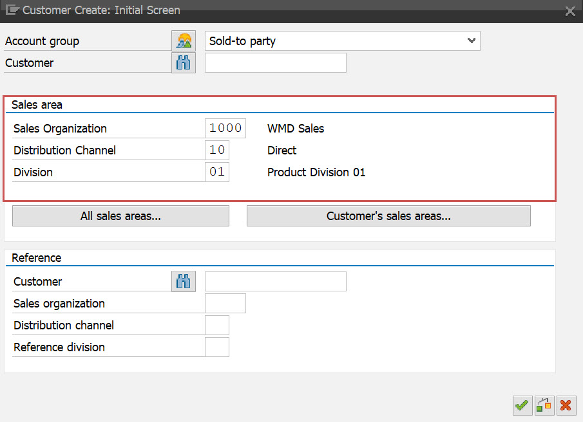Open Customer's sales areas dialog

tap(388, 216)
